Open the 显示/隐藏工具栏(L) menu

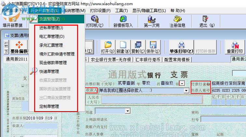pyautogui.click(x=149, y=11)
